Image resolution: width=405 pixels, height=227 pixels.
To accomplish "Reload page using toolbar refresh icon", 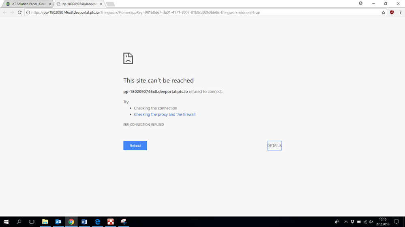I will [x=19, y=13].
